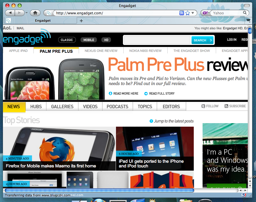Open the TOPICS section tab

click(145, 107)
